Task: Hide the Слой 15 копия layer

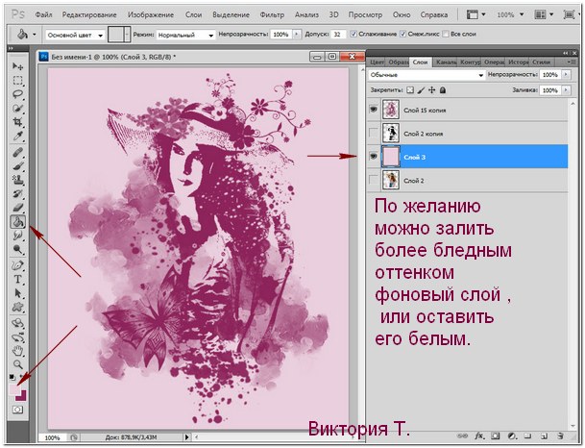Action: coord(373,110)
